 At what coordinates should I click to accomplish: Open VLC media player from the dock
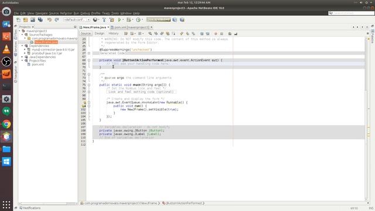[x=6, y=49]
